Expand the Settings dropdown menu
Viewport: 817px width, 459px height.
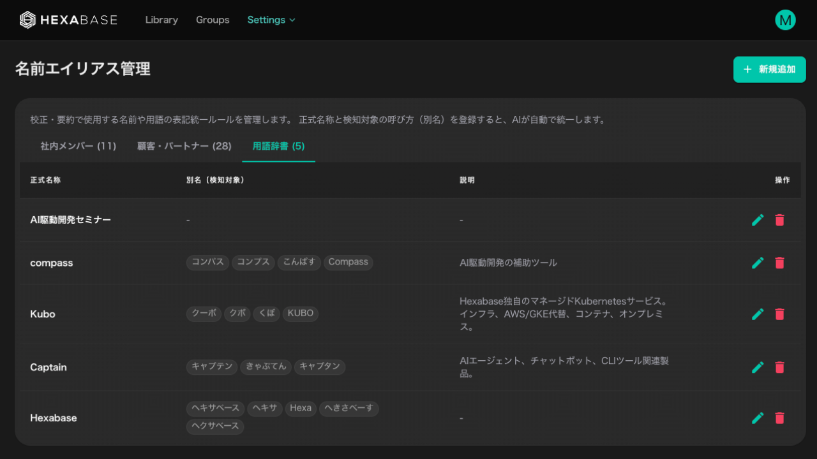[271, 20]
